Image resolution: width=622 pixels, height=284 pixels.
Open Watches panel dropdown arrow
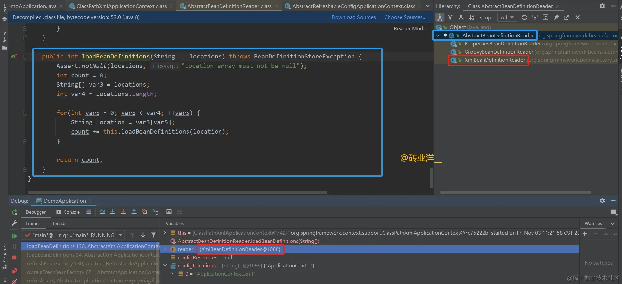[613, 224]
